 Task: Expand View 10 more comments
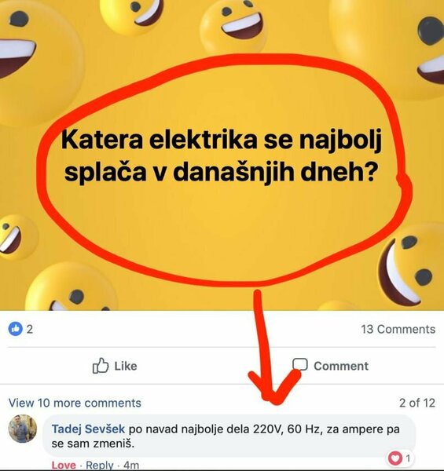[x=75, y=403]
